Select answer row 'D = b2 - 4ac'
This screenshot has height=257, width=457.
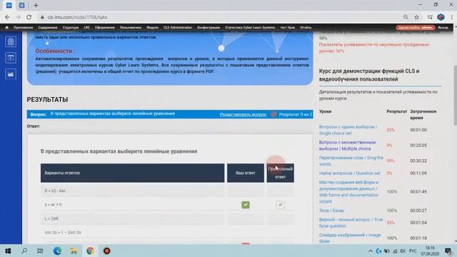[132, 191]
